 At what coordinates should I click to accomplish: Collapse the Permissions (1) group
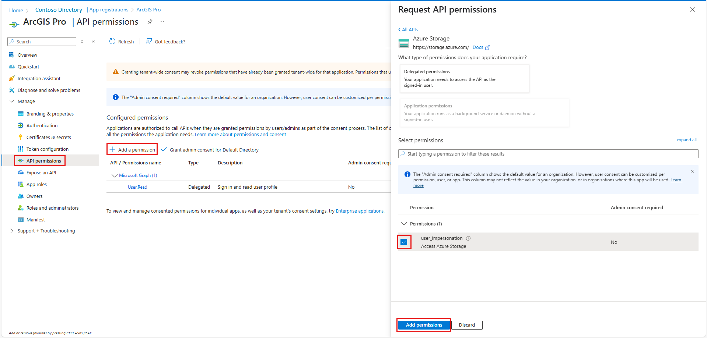point(404,224)
